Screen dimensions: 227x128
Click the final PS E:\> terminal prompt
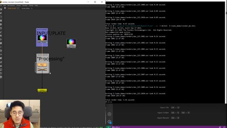[109, 102]
